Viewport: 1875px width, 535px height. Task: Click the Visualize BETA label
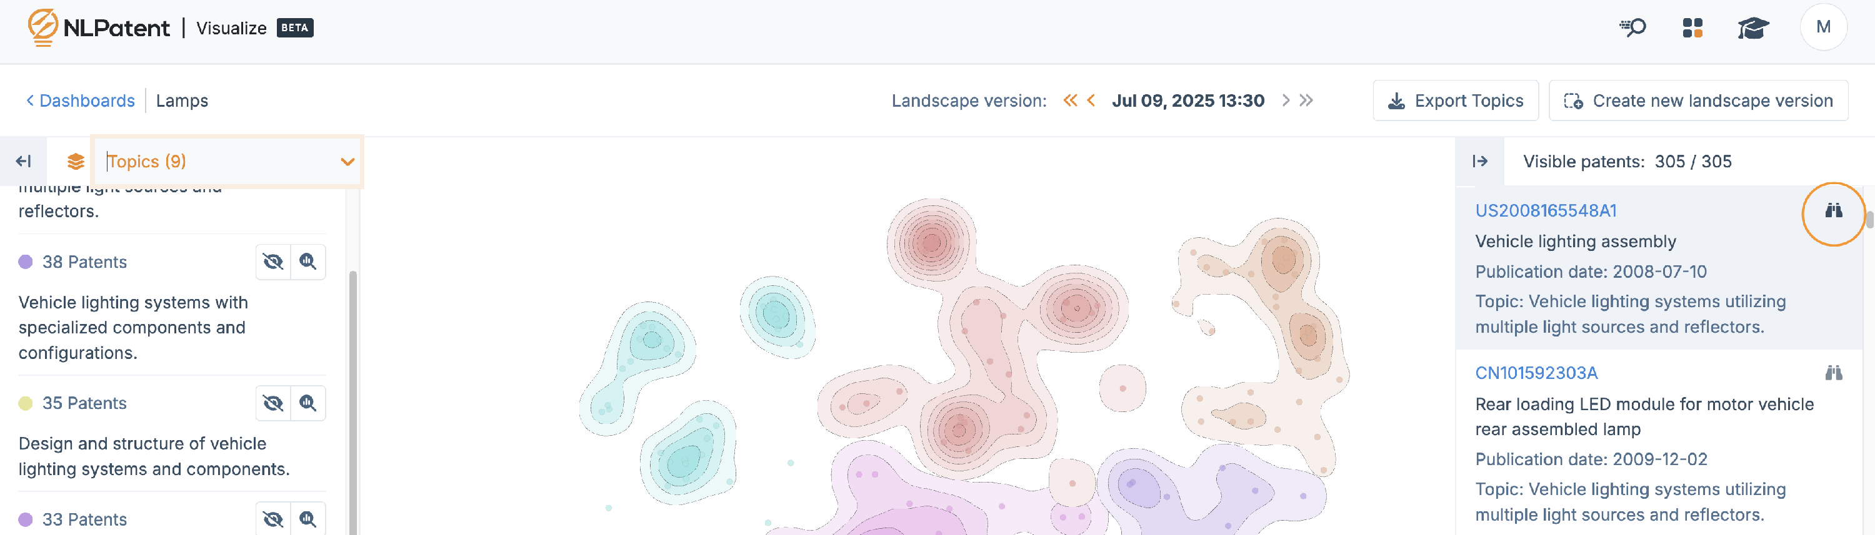(254, 27)
